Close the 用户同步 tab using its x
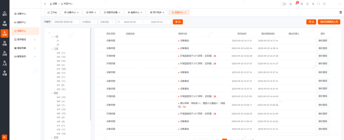The image size is (344, 140). click(163, 12)
